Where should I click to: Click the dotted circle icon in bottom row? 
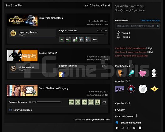123,128
